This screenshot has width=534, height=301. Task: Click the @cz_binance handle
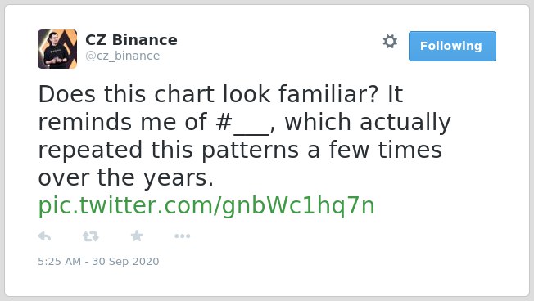pyautogui.click(x=123, y=56)
